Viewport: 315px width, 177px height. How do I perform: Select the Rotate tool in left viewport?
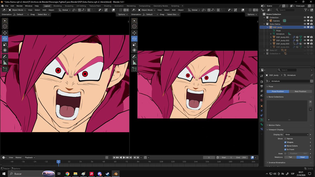[x=5, y=39]
